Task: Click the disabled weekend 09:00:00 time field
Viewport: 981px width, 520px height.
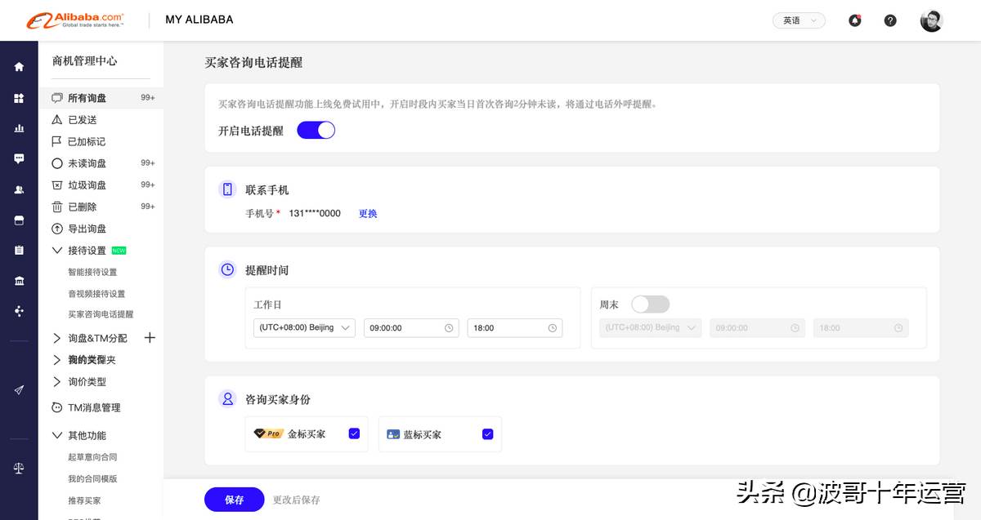Action: (x=757, y=328)
